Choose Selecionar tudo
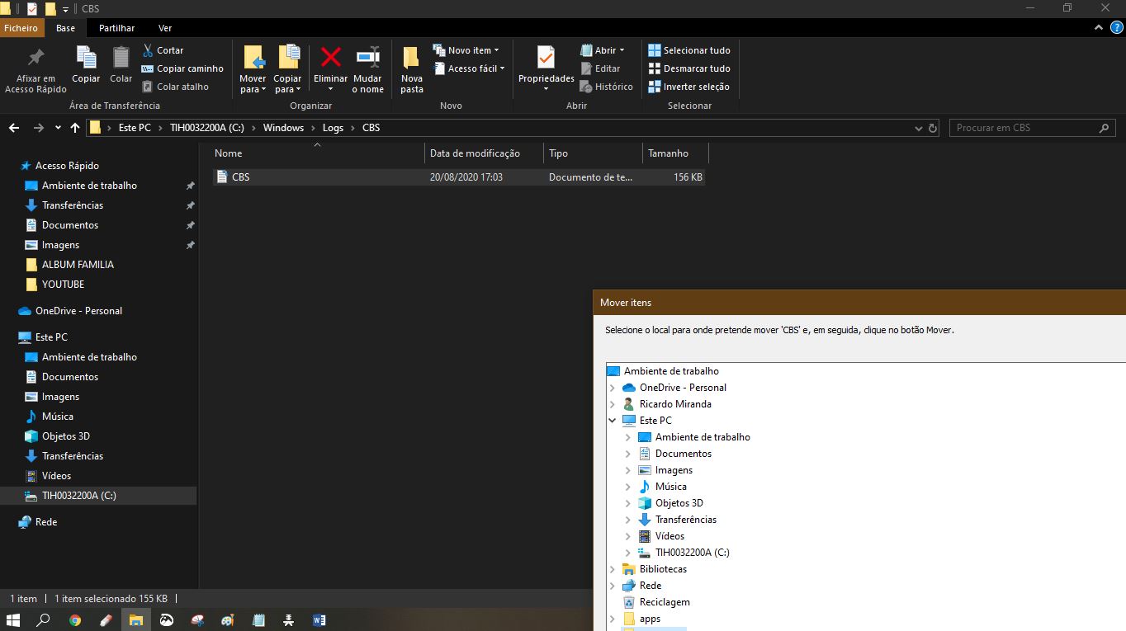Screen dimensions: 1126x631 (689, 50)
